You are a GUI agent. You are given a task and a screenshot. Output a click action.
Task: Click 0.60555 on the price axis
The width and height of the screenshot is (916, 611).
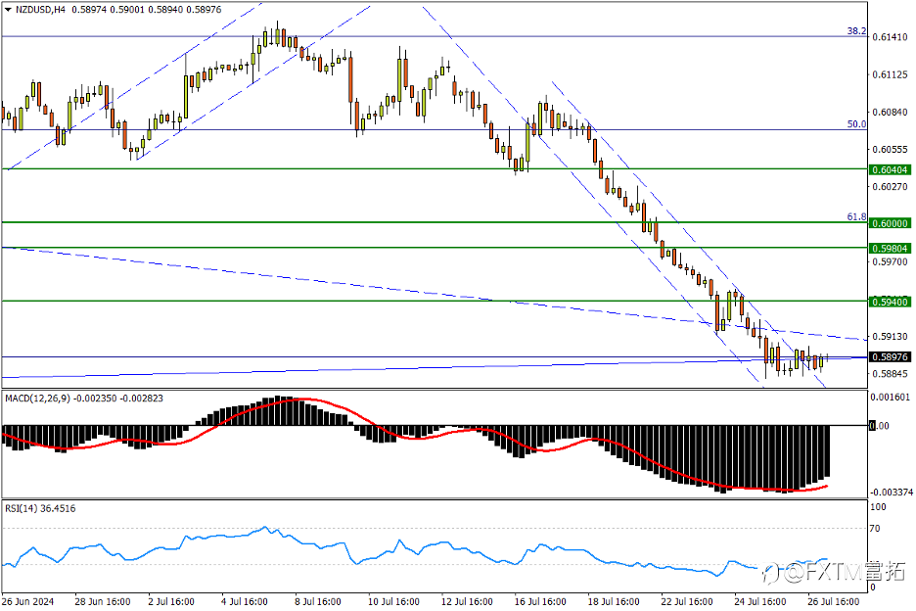[891, 150]
